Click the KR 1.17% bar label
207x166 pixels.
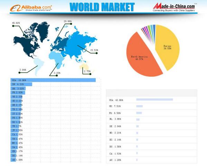pos(17,151)
